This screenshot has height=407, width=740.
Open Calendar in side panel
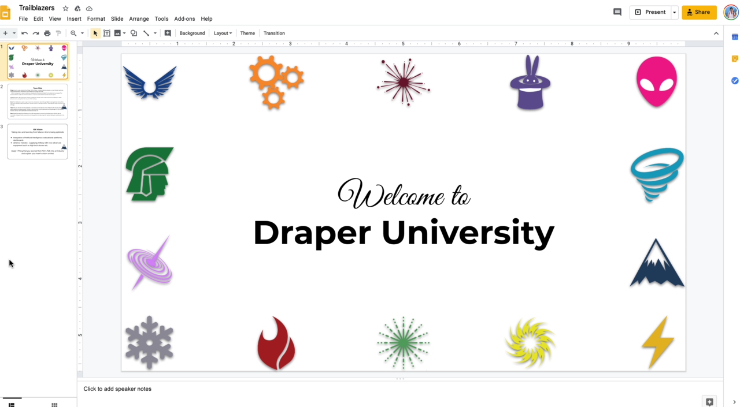735,37
